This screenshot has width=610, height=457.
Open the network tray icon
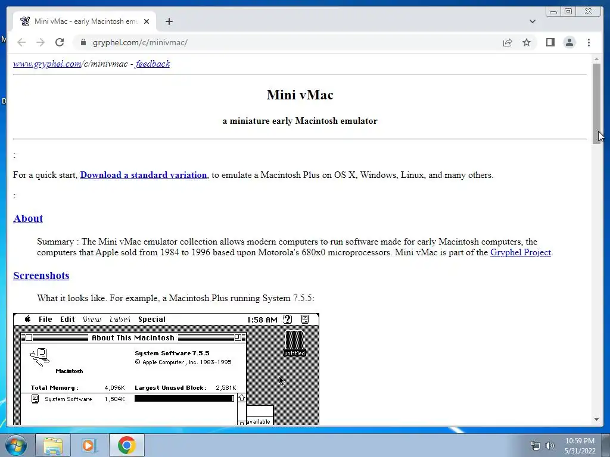tap(536, 446)
